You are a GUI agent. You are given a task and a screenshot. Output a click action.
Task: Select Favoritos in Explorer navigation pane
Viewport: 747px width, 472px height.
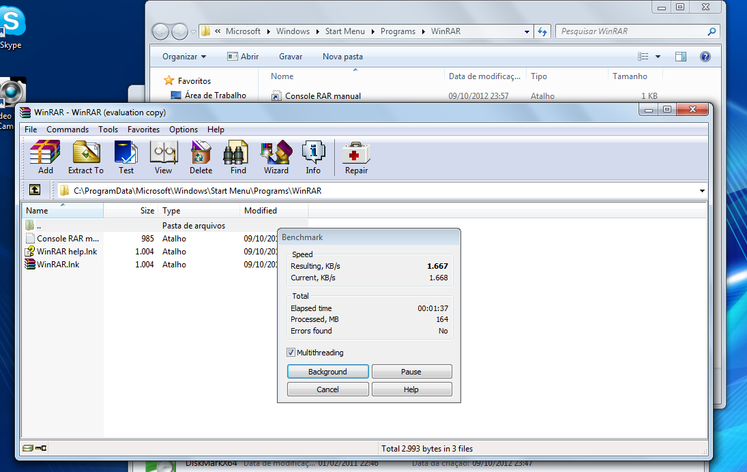point(194,81)
